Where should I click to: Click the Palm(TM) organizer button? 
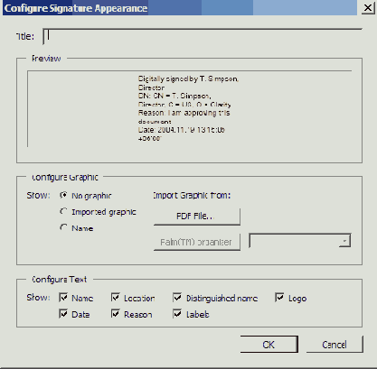pos(197,242)
